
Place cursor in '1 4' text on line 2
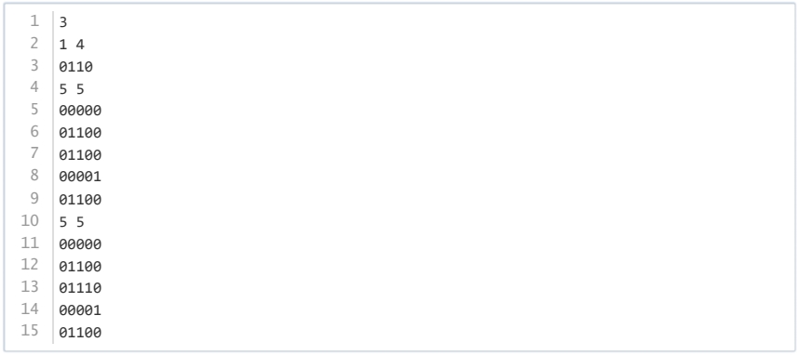click(72, 45)
